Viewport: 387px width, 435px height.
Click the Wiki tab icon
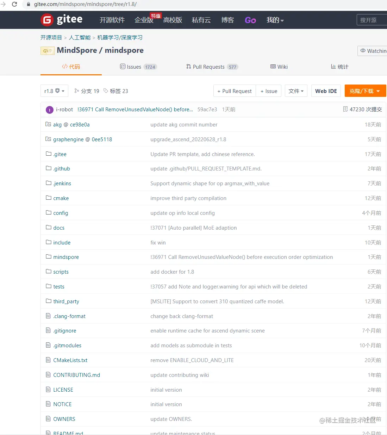(273, 67)
